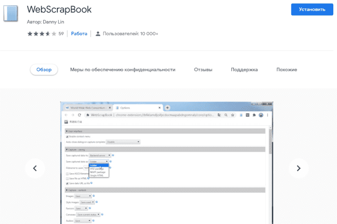In the preview, collapse the User interface section
Image resolution: width=337 pixels, height=224 pixels.
point(165,131)
